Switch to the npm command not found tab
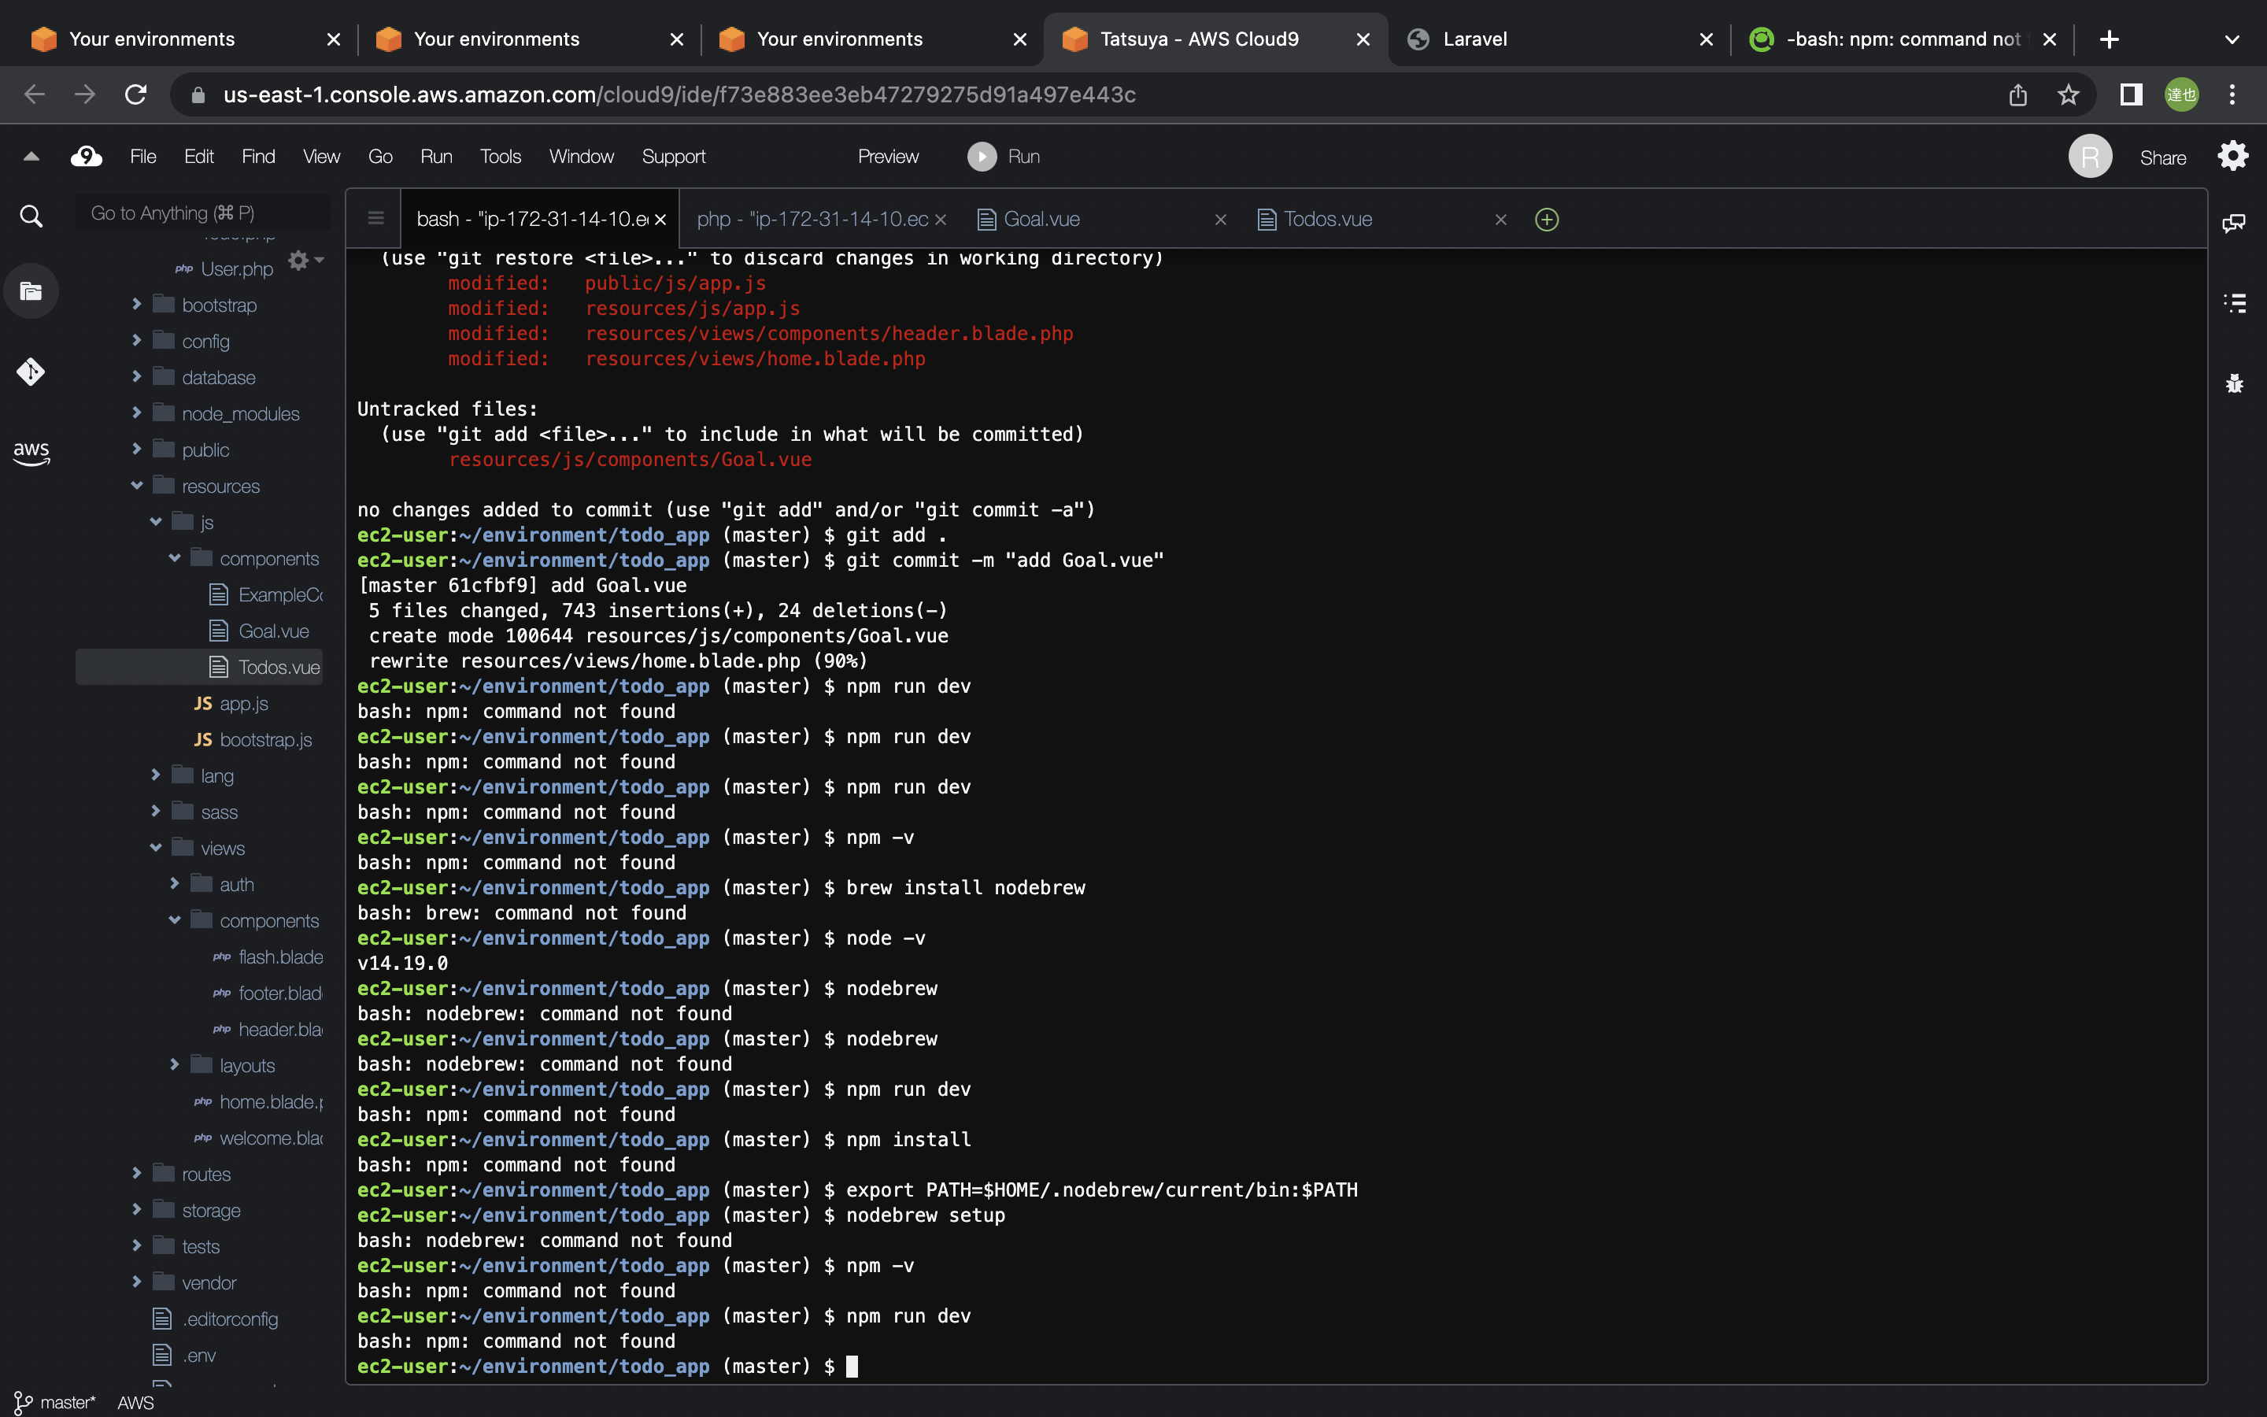 (1902, 39)
